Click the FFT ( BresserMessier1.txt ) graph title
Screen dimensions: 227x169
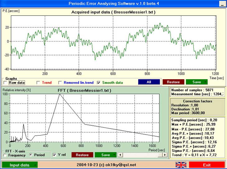[84, 90]
